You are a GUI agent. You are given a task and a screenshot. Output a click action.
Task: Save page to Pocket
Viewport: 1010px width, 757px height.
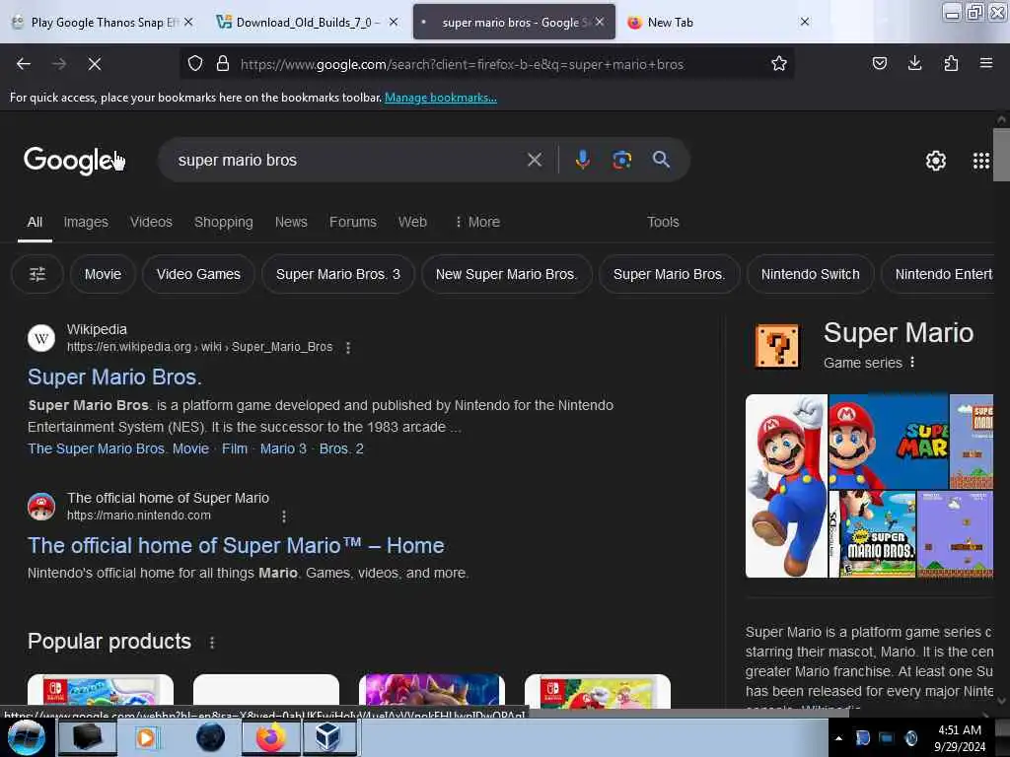click(x=879, y=63)
